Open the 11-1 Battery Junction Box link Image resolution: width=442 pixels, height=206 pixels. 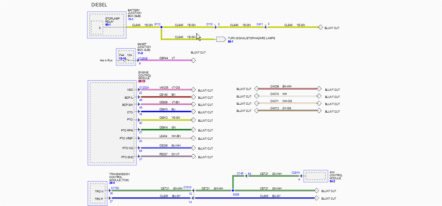click(131, 19)
